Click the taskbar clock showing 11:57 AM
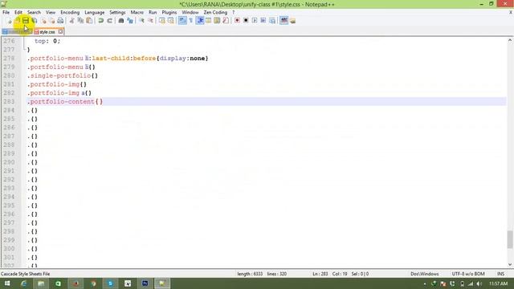The image size is (514, 289). pyautogui.click(x=498, y=283)
